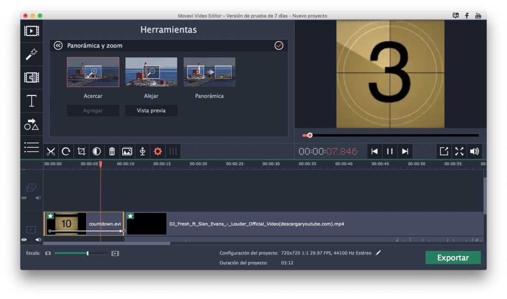Go back from Panorámica y zoom
This screenshot has width=507, height=299.
pyautogui.click(x=58, y=46)
